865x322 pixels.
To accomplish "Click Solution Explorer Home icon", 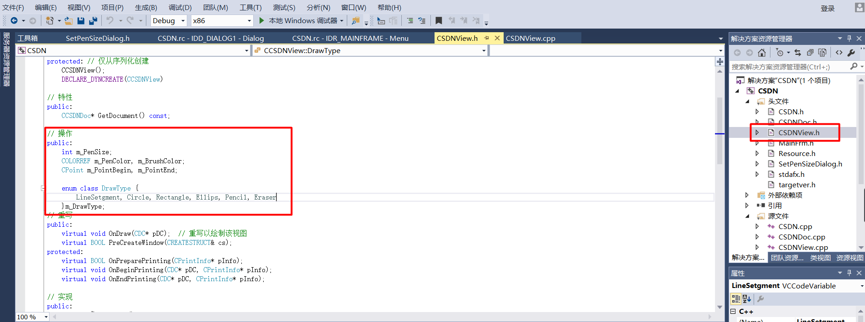I will point(762,53).
